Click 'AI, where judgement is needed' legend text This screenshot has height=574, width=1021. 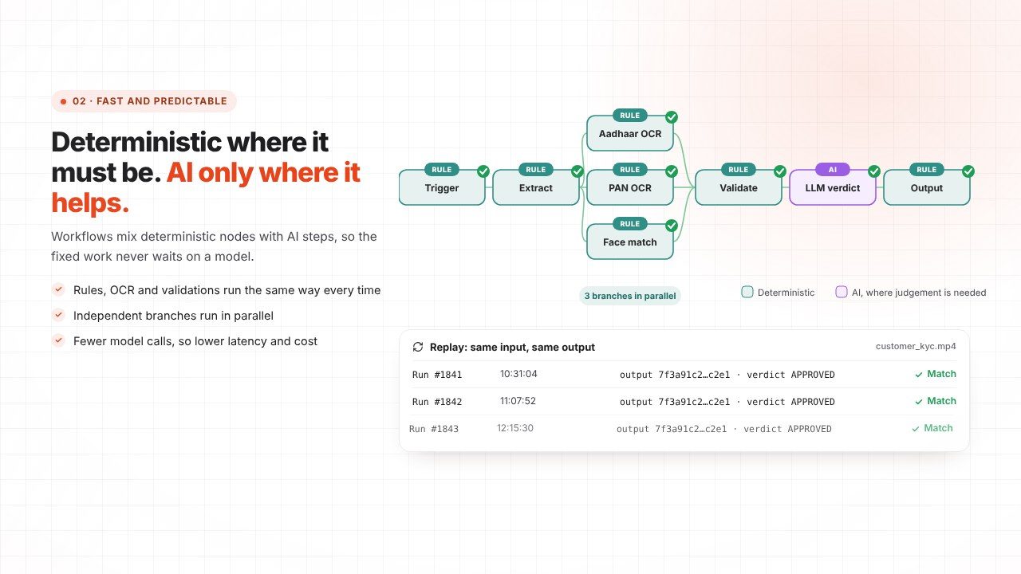[x=919, y=293]
